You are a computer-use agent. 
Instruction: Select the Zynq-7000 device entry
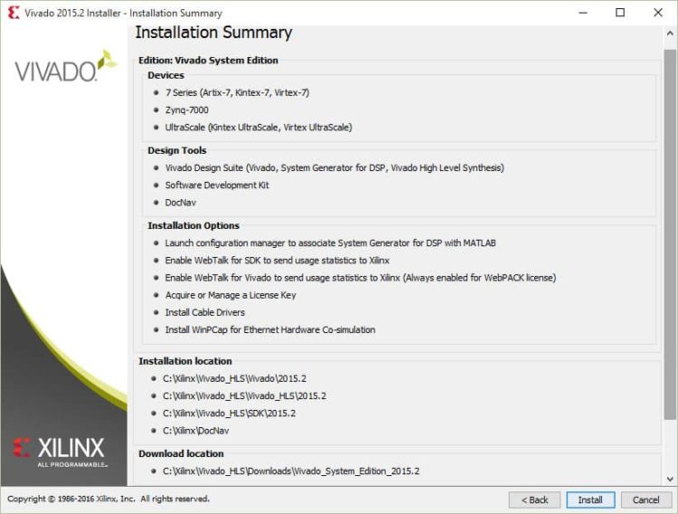[186, 109]
